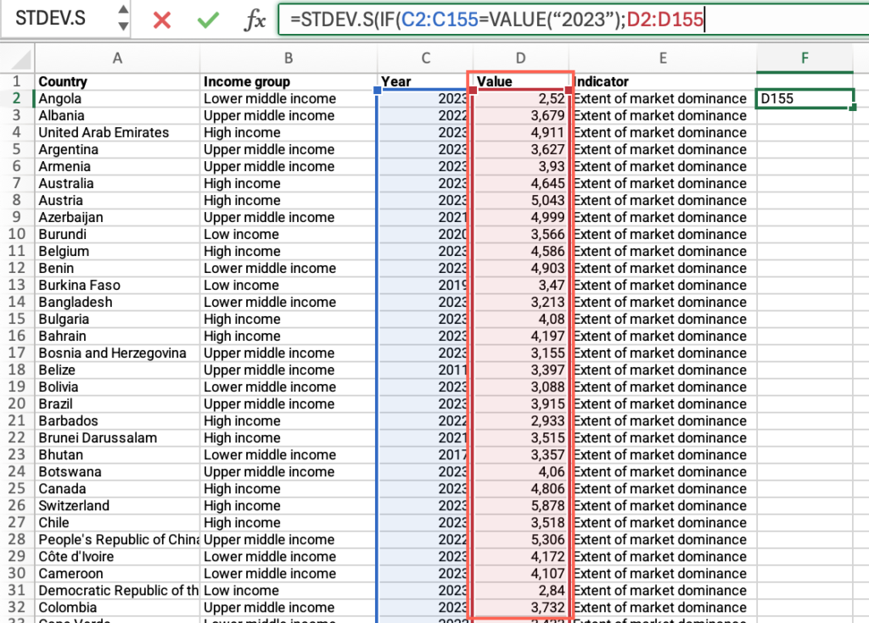Image resolution: width=869 pixels, height=623 pixels.
Task: Select column E header
Action: click(663, 58)
